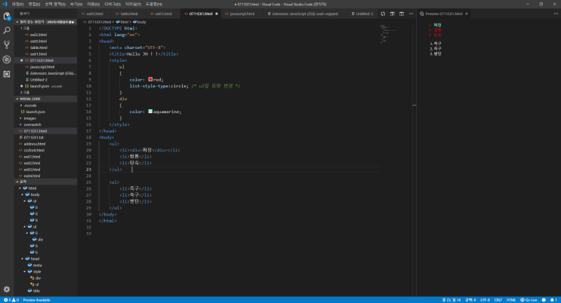Collapse the html node in outline
The image size is (561, 303).
(x=20, y=188)
